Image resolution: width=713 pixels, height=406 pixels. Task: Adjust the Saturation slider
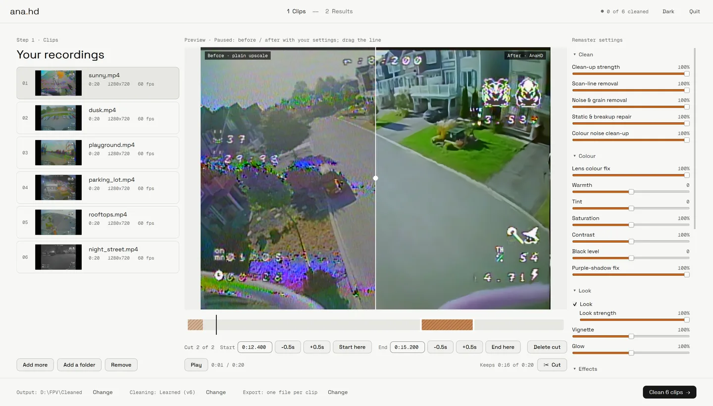(x=631, y=225)
